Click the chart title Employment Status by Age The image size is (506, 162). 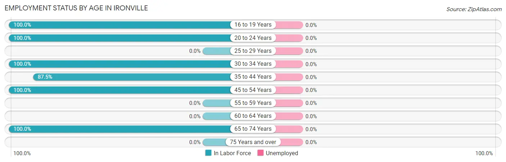(76, 8)
